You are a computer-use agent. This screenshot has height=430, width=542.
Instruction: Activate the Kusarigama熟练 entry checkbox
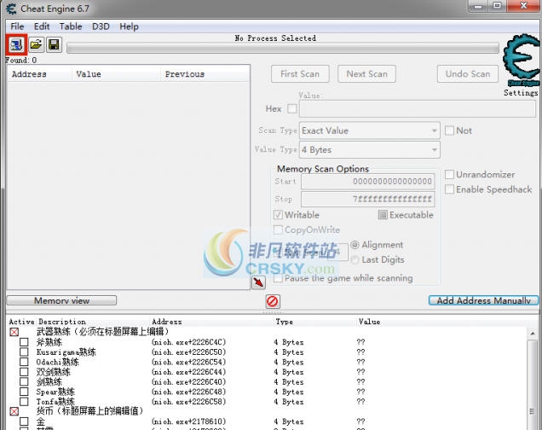pos(24,352)
